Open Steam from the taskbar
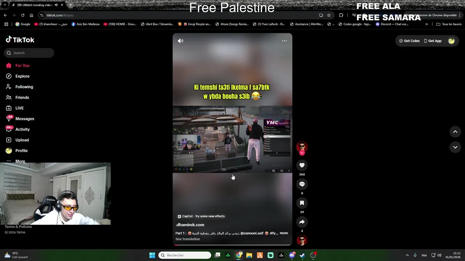The width and height of the screenshot is (465, 261). [302, 255]
